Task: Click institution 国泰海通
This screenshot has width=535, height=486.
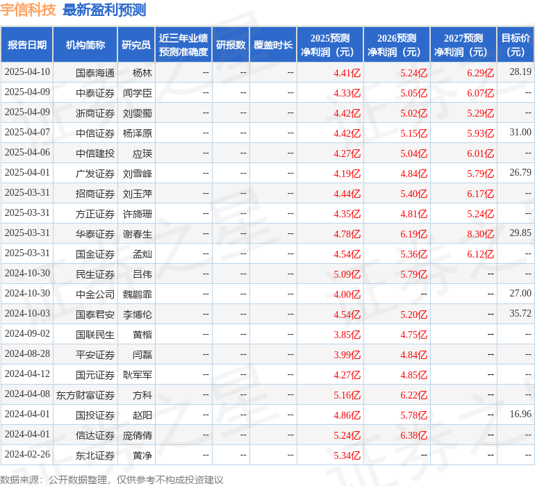Action: pyautogui.click(x=95, y=73)
